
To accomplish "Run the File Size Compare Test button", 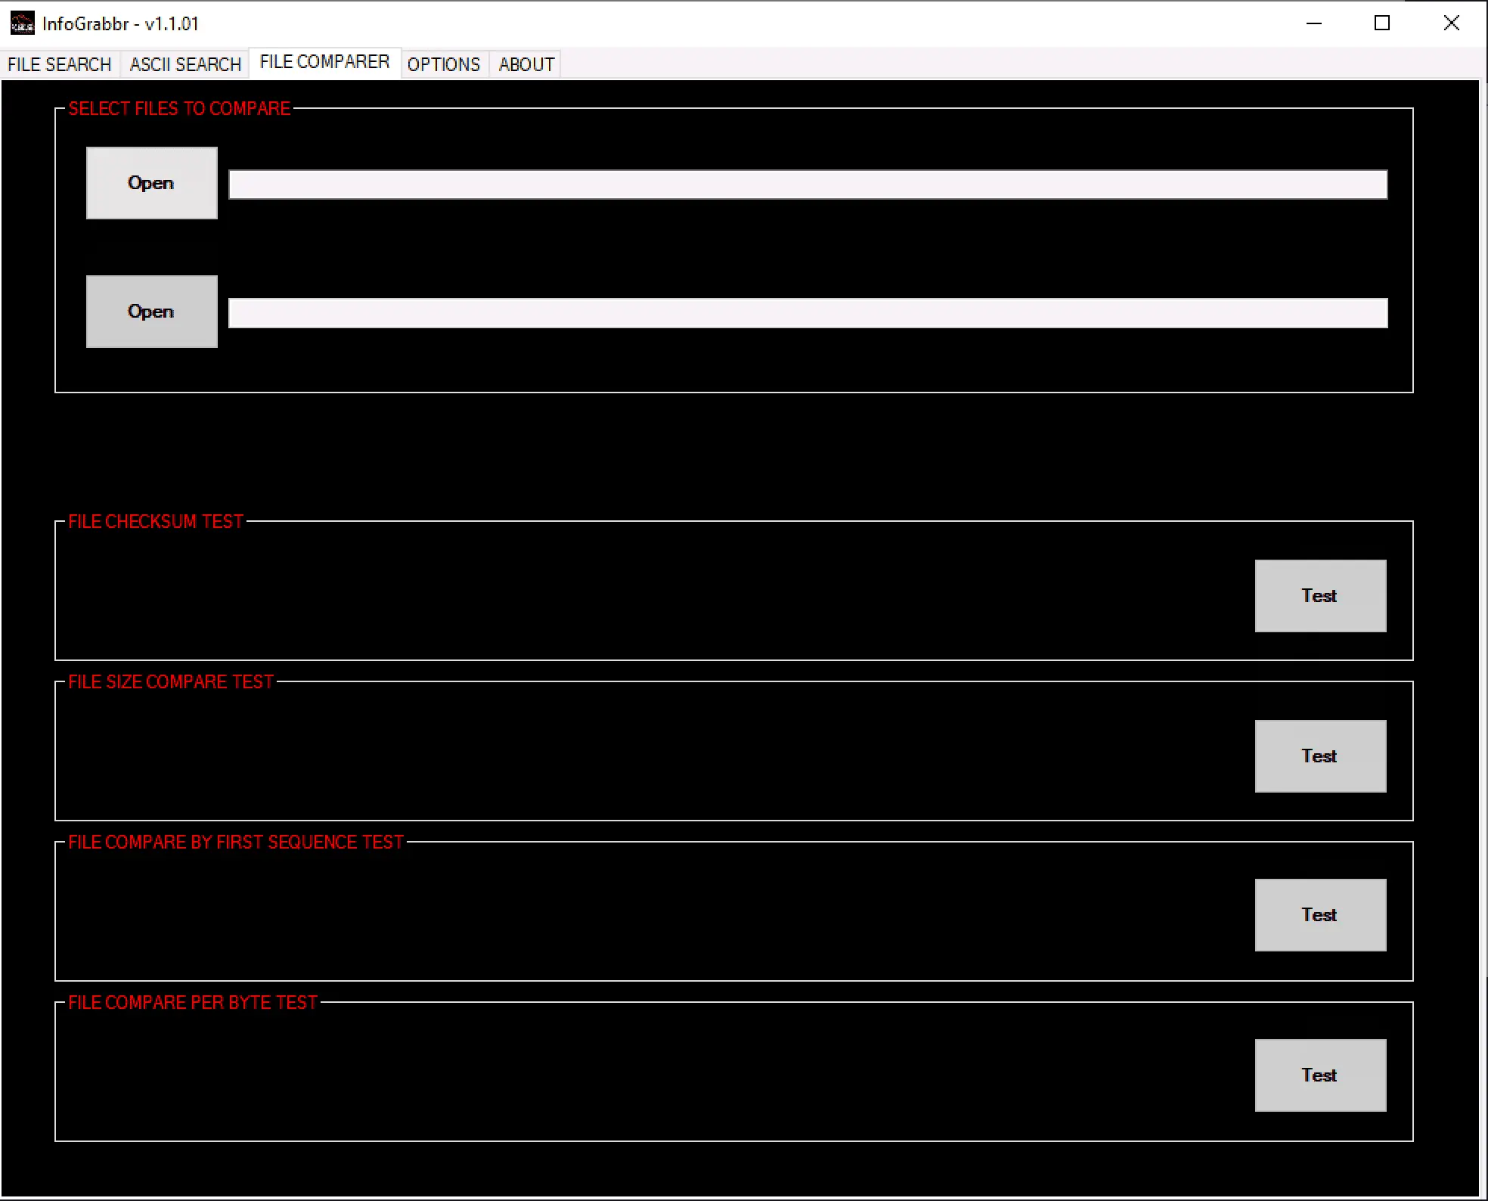I will [1320, 756].
